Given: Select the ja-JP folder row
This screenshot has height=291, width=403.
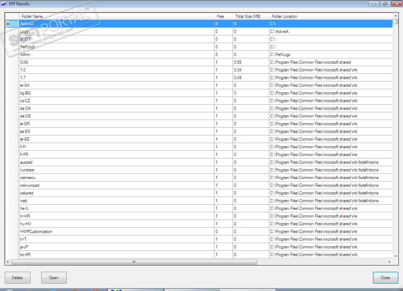Looking at the screenshot, I should click(x=199, y=247).
